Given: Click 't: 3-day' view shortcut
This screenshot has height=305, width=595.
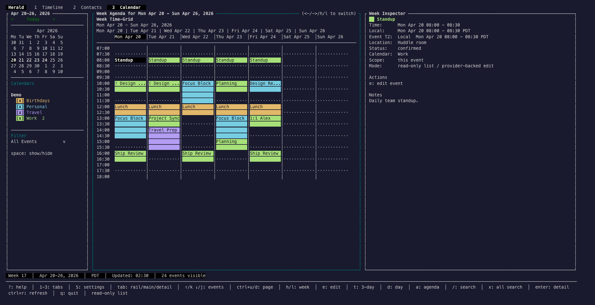Looking at the screenshot, I should (364, 287).
